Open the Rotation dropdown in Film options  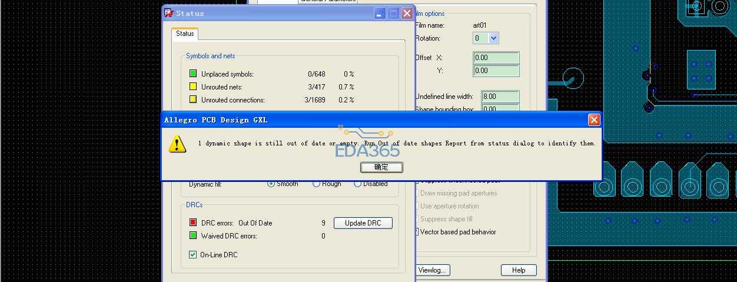493,38
